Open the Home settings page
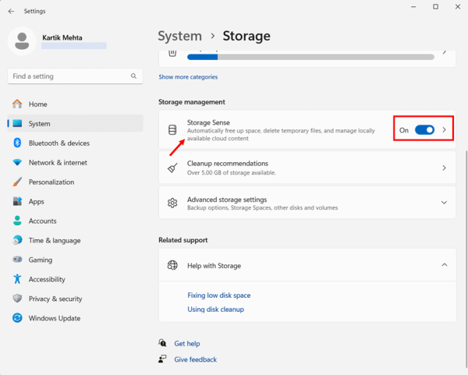468x375 pixels. tap(75, 104)
